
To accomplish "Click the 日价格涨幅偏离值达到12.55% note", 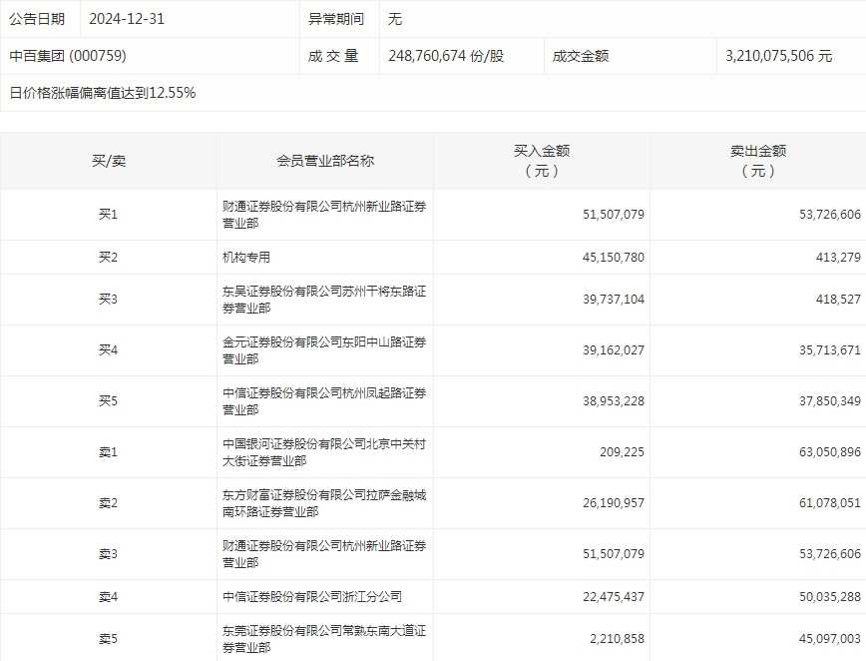I will tap(103, 93).
